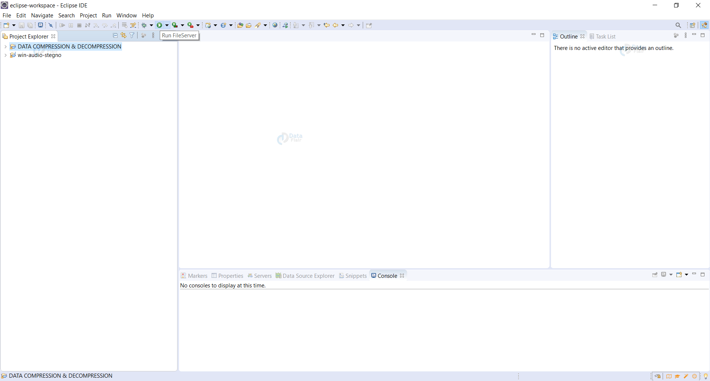Click the Open Perspective icon

(693, 25)
